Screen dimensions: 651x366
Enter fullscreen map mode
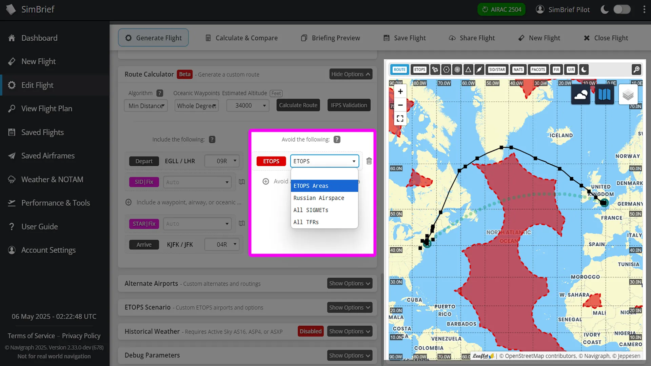400,118
